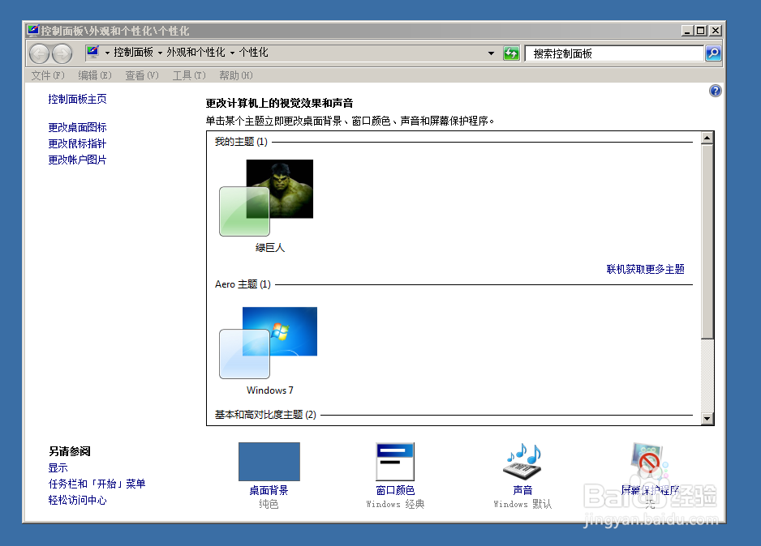
Task: Open the 声音 music notes icon
Action: pos(522,461)
